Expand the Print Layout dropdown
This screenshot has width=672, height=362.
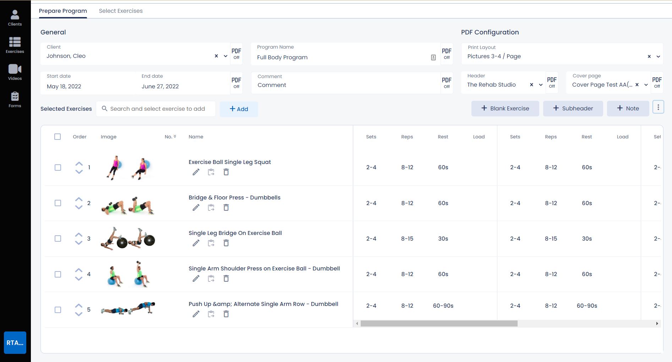tap(658, 56)
